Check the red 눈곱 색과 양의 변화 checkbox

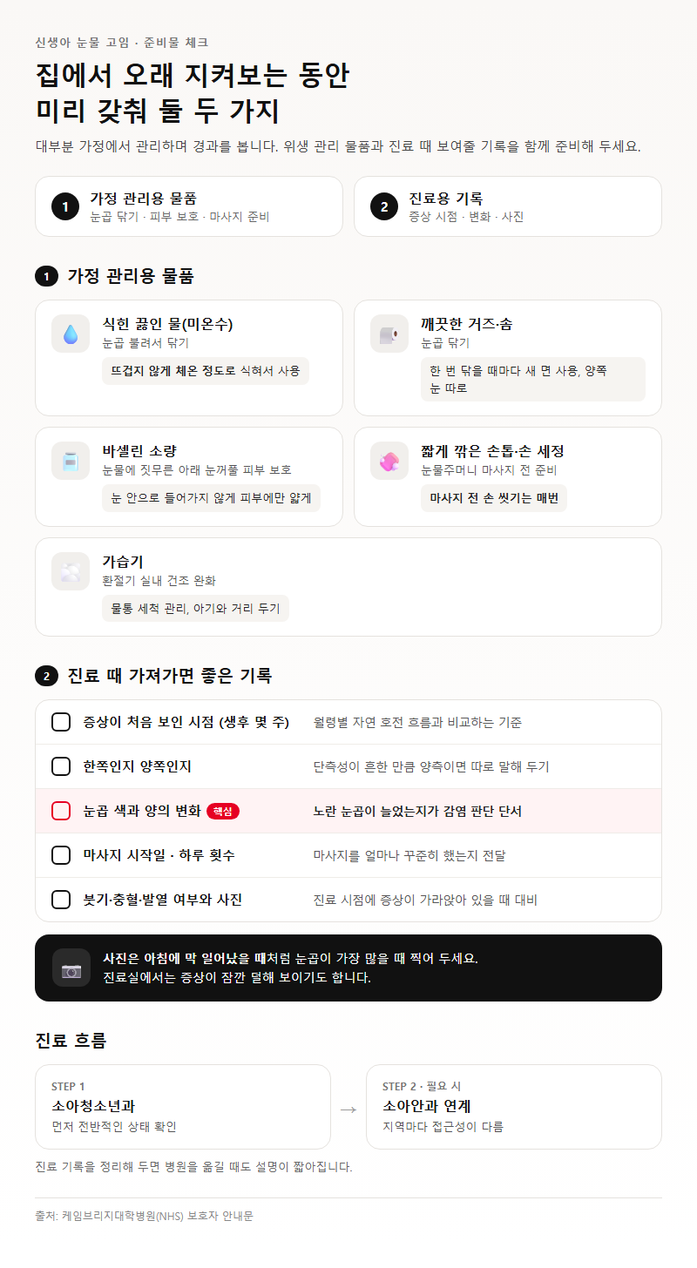[61, 811]
